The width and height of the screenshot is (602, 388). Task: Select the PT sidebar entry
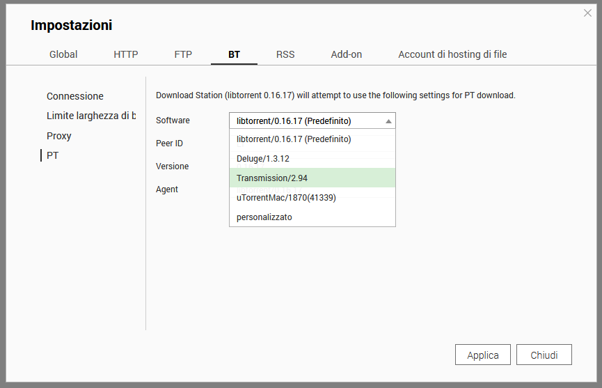coord(53,155)
